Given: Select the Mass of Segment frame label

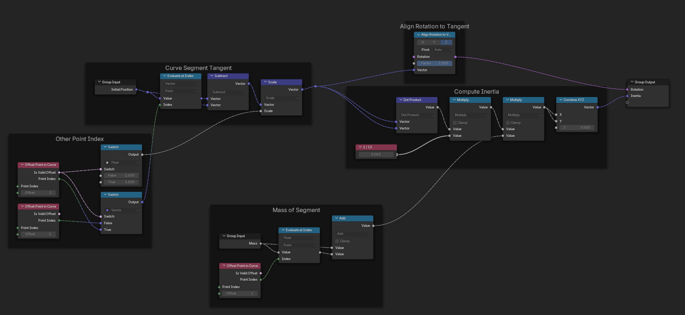Looking at the screenshot, I should [x=296, y=210].
